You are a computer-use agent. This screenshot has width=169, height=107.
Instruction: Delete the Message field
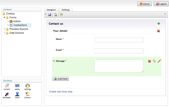pos(150,61)
